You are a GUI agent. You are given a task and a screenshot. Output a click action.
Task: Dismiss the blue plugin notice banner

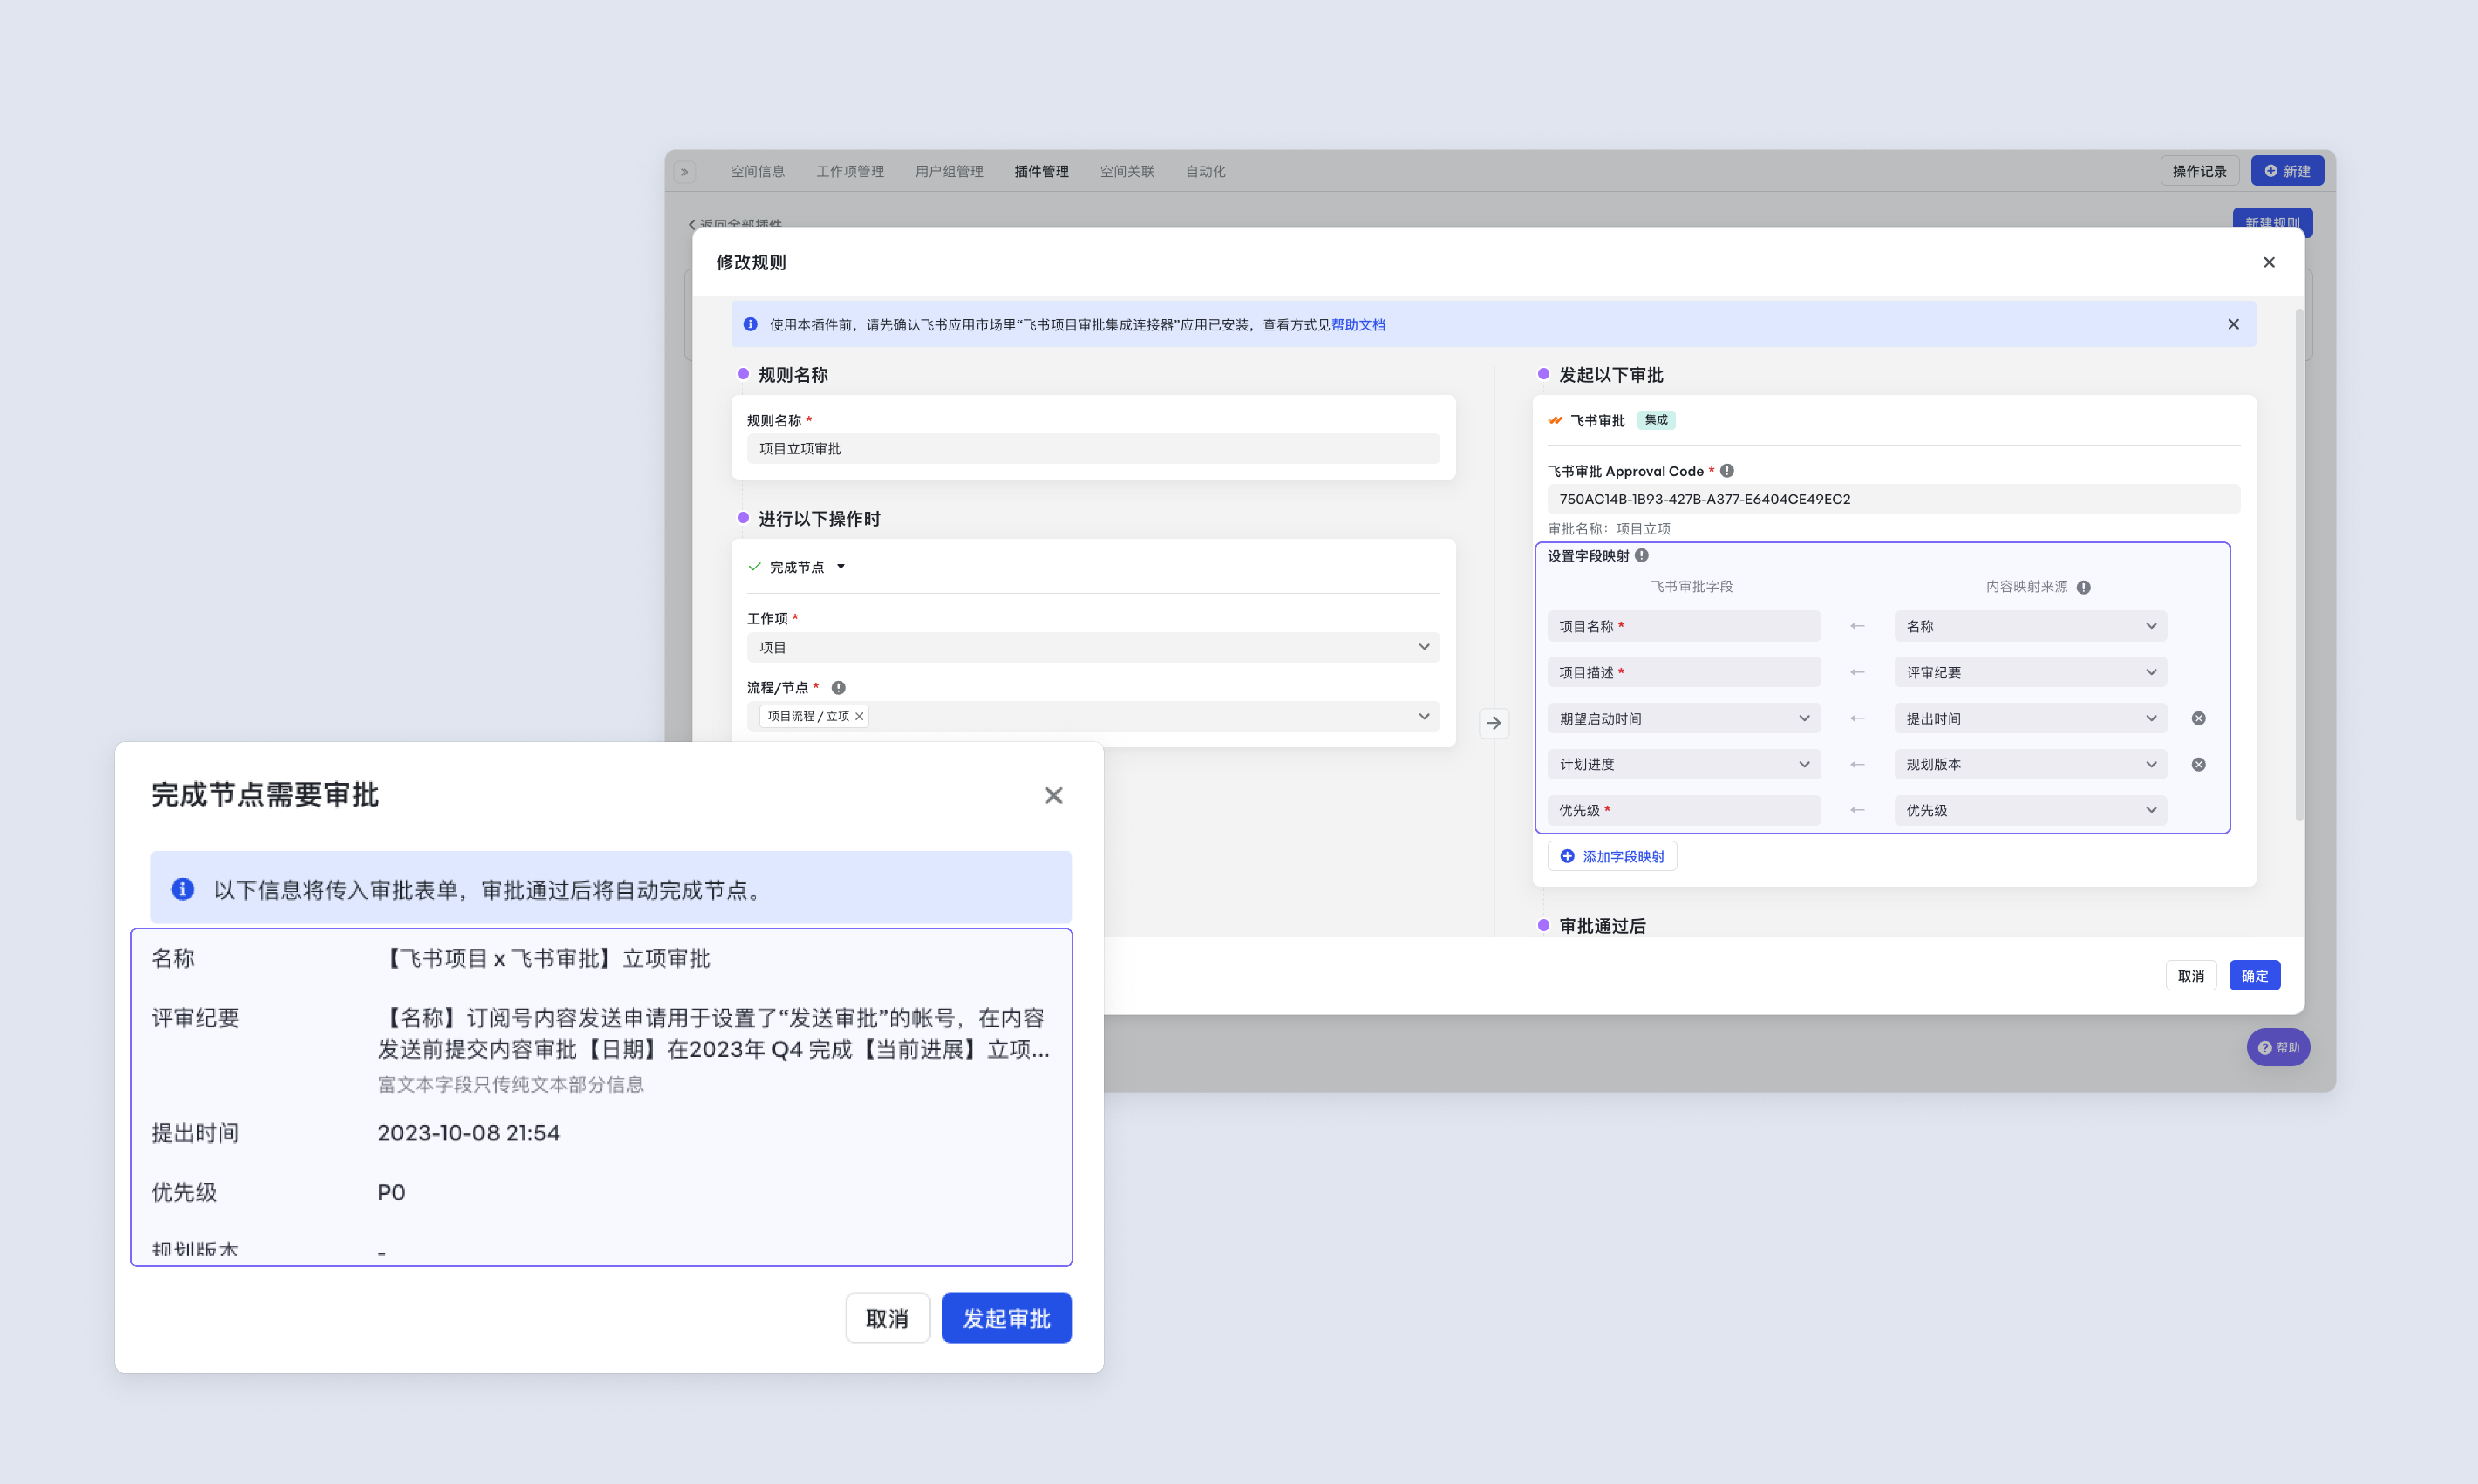pyautogui.click(x=2233, y=324)
